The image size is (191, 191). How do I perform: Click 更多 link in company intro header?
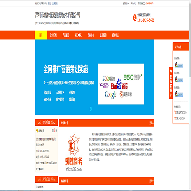151,123
